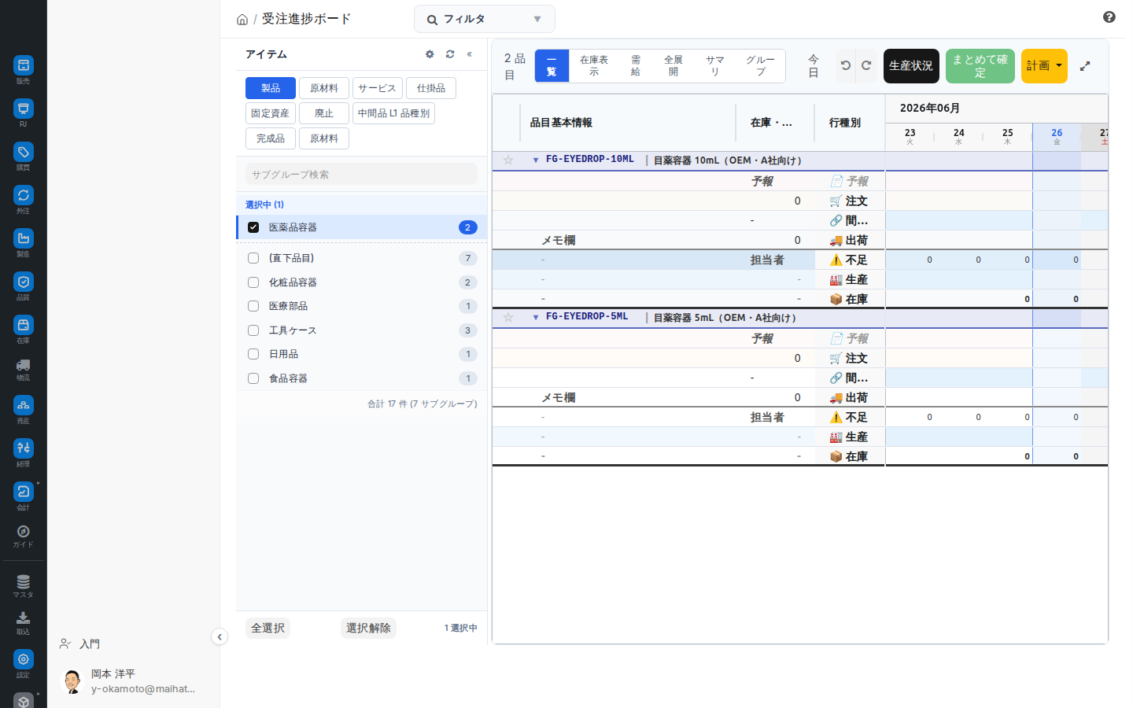Check the (直下品目) subgroup
Screen dimensions: 1133x708
click(253, 258)
